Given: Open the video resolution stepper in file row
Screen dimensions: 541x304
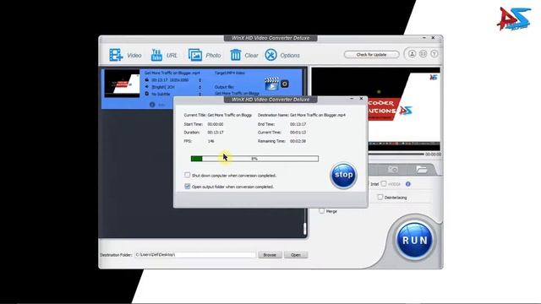Looking at the screenshot, I should [199, 80].
